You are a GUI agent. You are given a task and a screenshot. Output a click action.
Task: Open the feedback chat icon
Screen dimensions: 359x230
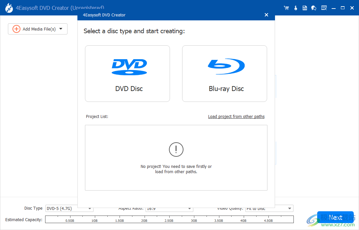pos(314,8)
